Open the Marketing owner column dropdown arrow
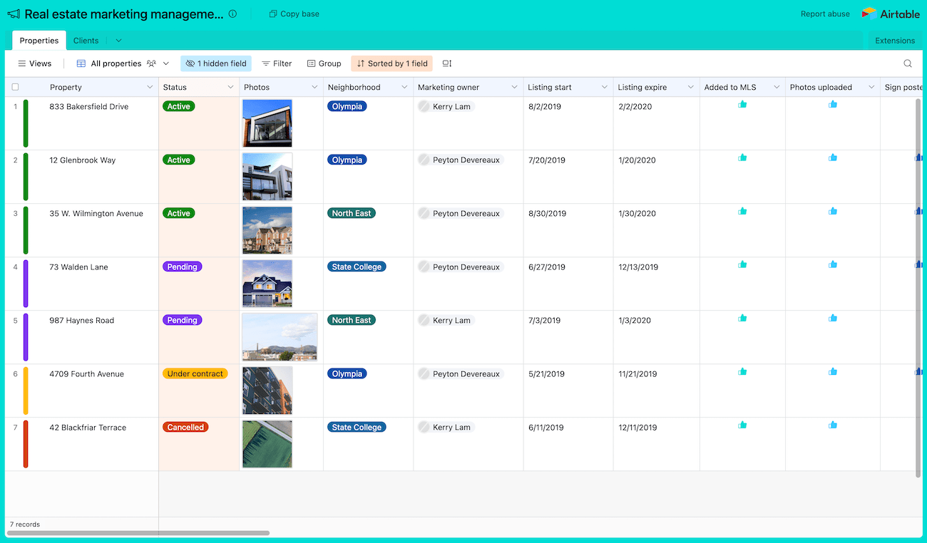The image size is (927, 543). tap(514, 87)
